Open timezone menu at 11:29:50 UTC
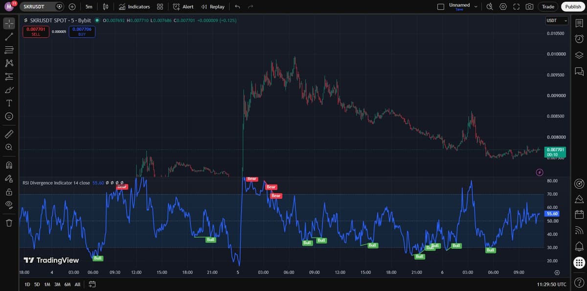The image size is (587, 291). pos(551,284)
